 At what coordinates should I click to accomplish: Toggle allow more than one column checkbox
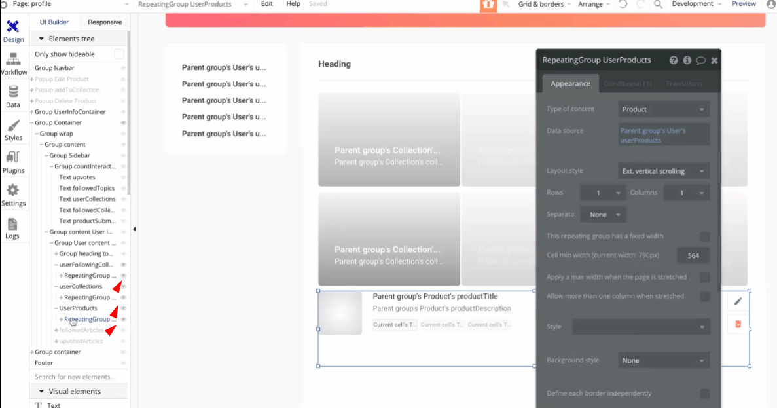pyautogui.click(x=704, y=297)
